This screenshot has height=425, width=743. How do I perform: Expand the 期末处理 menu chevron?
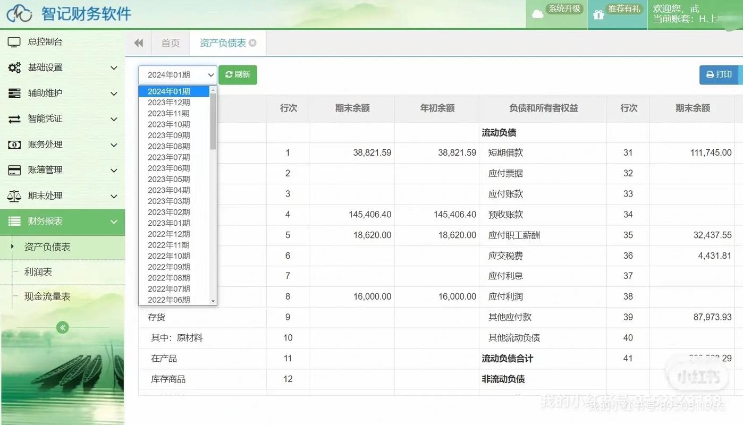point(114,196)
